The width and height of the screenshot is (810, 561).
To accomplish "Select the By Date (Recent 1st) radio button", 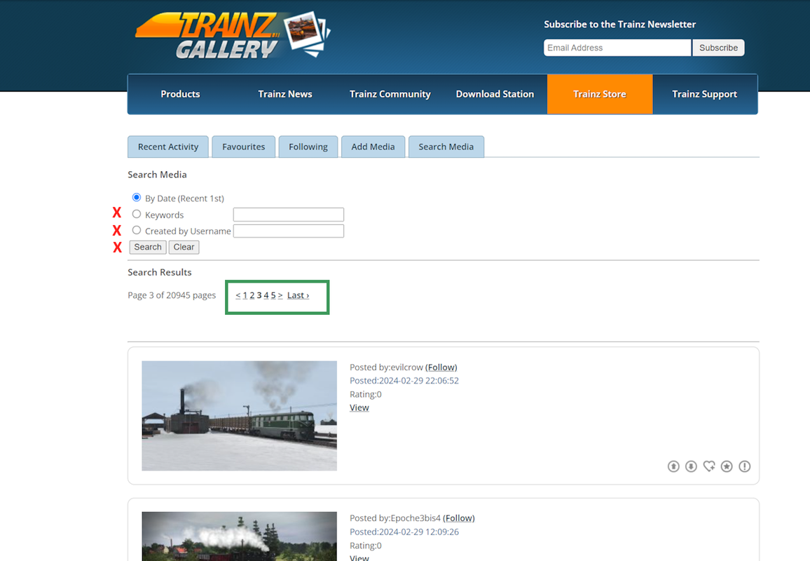I will pyautogui.click(x=137, y=198).
